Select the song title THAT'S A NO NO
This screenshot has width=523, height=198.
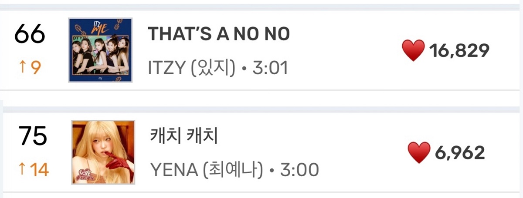click(219, 33)
